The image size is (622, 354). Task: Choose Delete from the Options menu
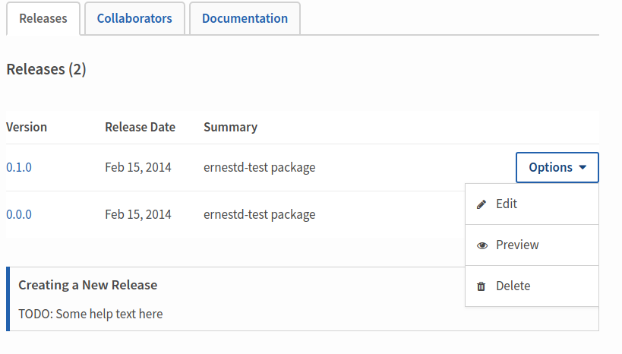(532, 286)
